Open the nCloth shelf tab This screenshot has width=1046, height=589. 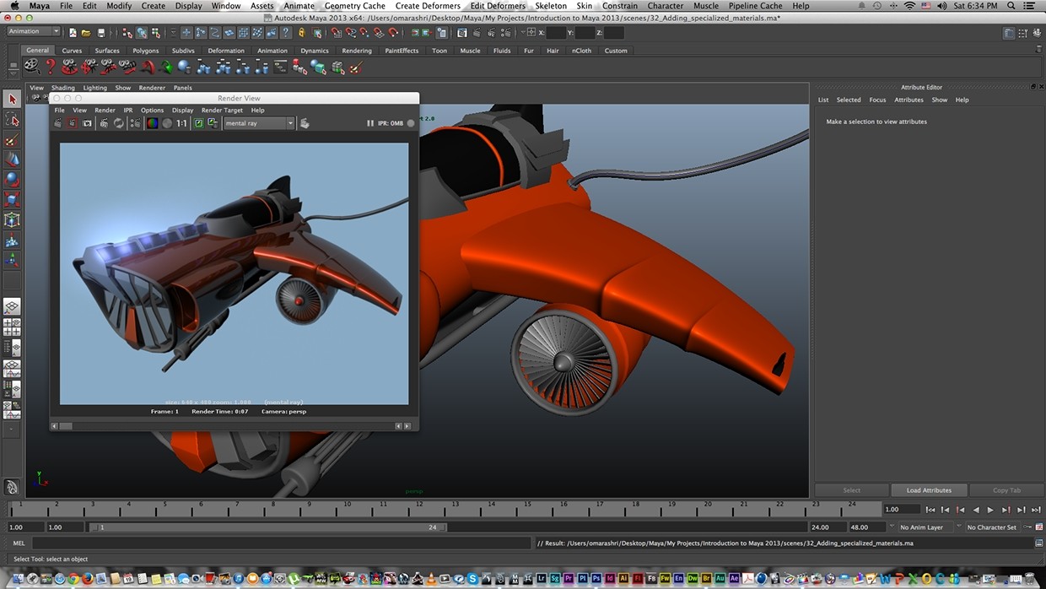pyautogui.click(x=581, y=51)
